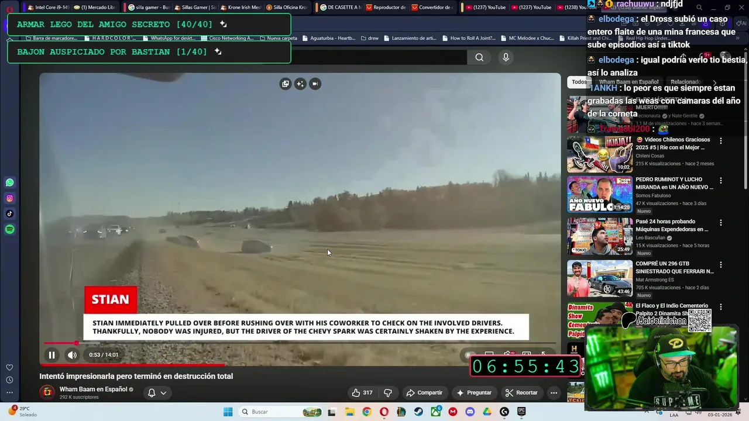Switch to Reproductor de browser tab

tap(386, 8)
